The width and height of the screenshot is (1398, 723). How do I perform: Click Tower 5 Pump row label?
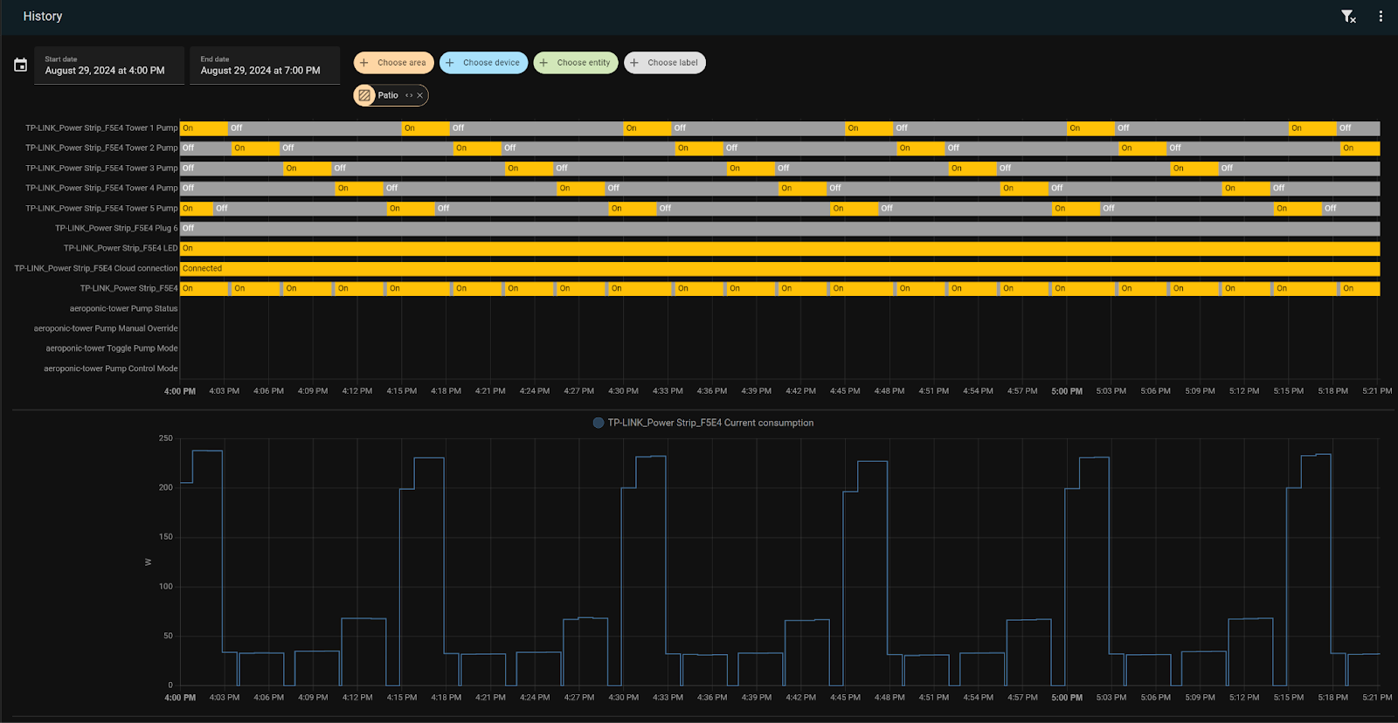[x=101, y=208]
